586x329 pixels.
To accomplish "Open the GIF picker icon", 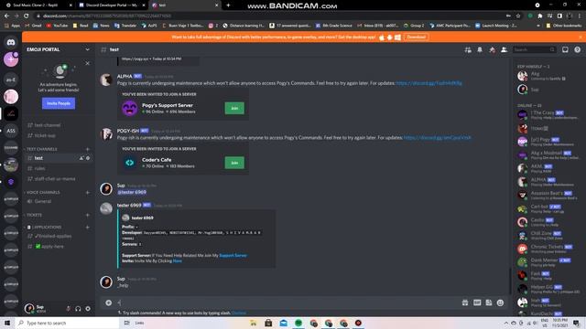I will point(477,302).
